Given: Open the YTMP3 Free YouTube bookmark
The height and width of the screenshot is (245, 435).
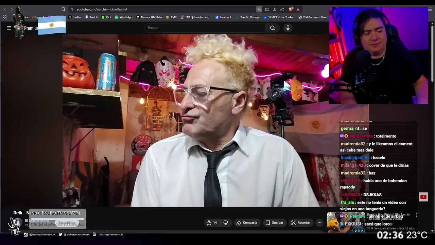Looking at the screenshot, I should 279,17.
